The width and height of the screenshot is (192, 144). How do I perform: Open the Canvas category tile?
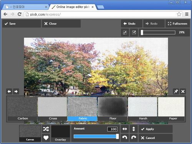(x=30, y=133)
